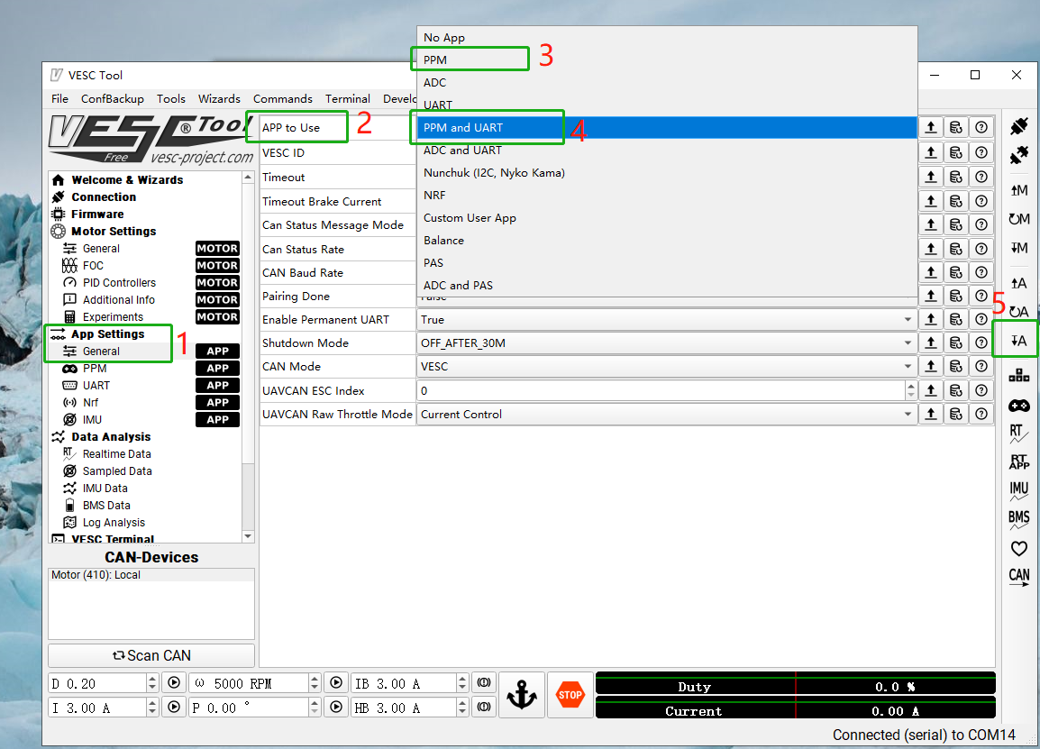1040x749 pixels.
Task: Open help for the VESC ID row
Action: click(981, 152)
